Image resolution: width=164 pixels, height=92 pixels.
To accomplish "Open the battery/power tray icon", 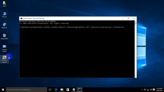I will [x=145, y=90].
